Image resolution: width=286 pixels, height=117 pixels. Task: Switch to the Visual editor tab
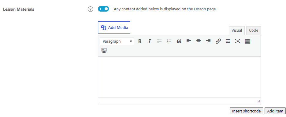(x=236, y=30)
